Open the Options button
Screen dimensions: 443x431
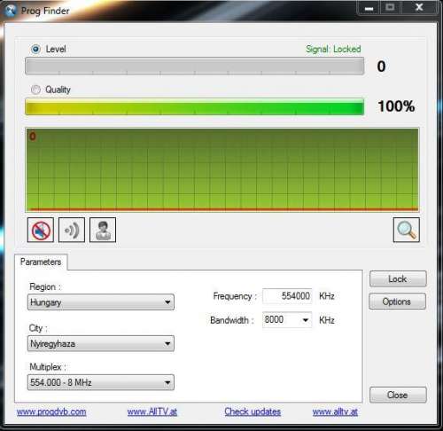pyautogui.click(x=397, y=302)
